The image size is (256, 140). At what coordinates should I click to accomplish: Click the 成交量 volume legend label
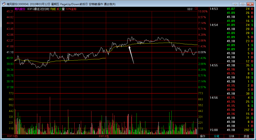[x=60, y=9]
